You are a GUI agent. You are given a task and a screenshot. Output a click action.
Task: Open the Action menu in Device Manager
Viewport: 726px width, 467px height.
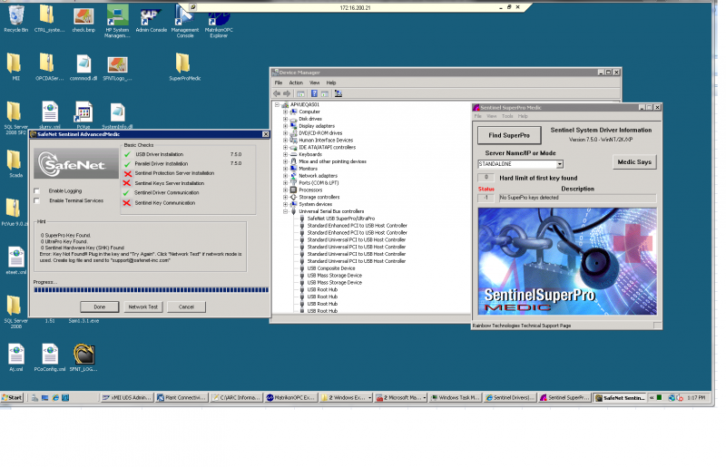tap(296, 83)
